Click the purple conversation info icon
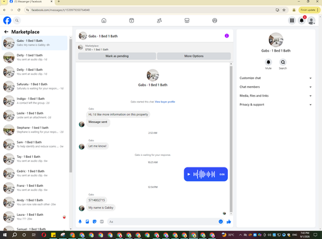Screen dimensions: 322x239 (x=227, y=35)
